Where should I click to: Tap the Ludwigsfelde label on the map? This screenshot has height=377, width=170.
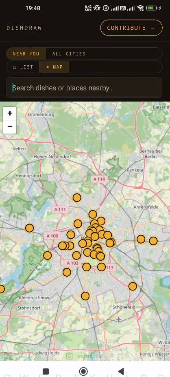[x=46, y=353]
